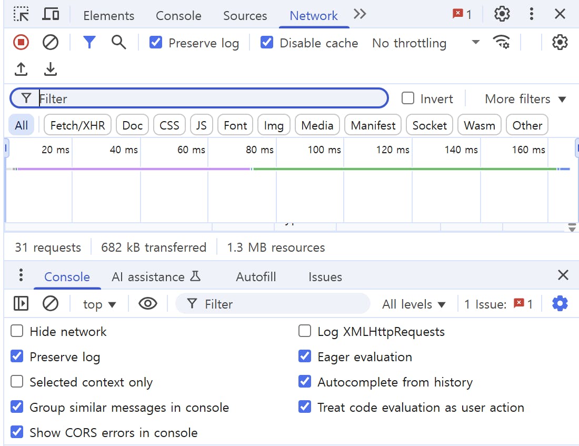Screen dimensions: 579x446
Task: Create live expression with eye icon
Action: [147, 304]
